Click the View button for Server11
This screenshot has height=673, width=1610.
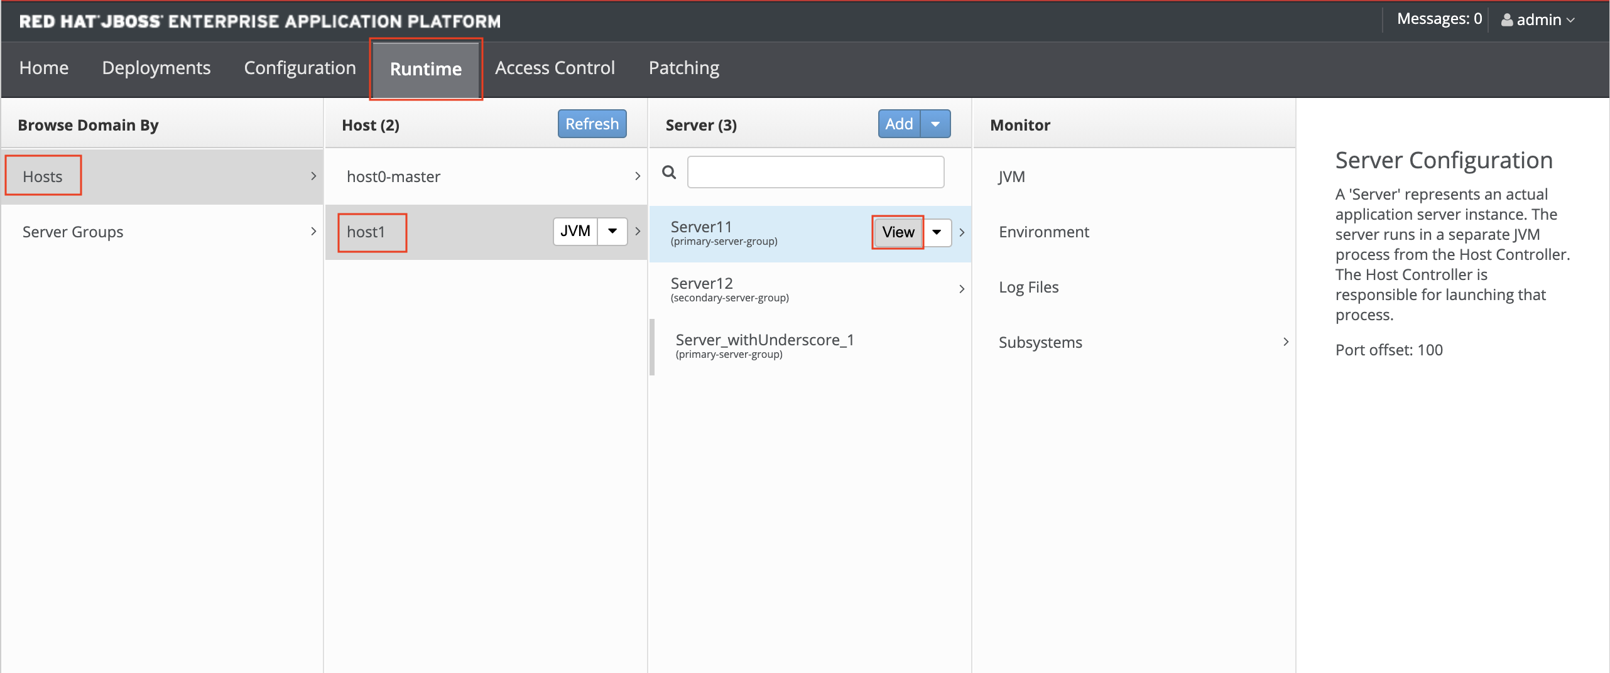[x=898, y=232]
